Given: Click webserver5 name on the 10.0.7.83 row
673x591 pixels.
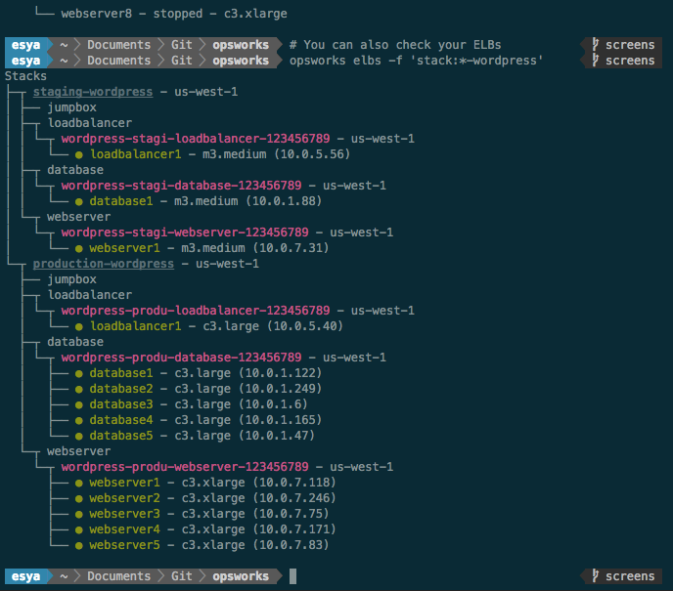Looking at the screenshot, I should tap(124, 545).
